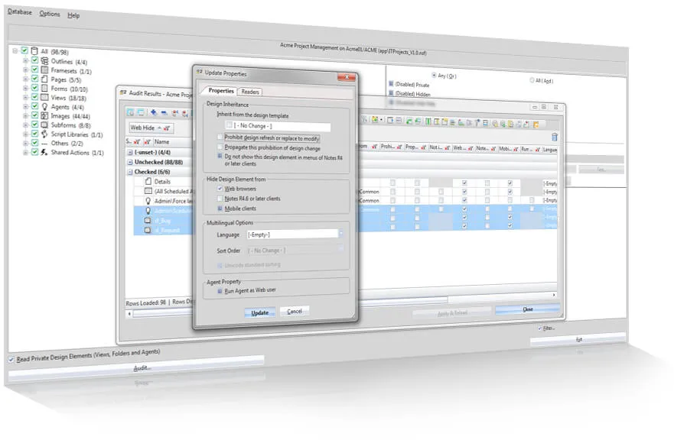Click filter icon on Prop... column header
The height and width of the screenshot is (443, 674).
423,147
